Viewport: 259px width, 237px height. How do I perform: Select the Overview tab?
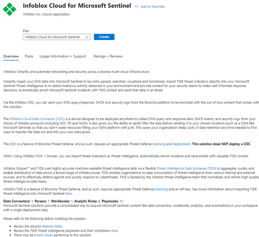click(11, 56)
